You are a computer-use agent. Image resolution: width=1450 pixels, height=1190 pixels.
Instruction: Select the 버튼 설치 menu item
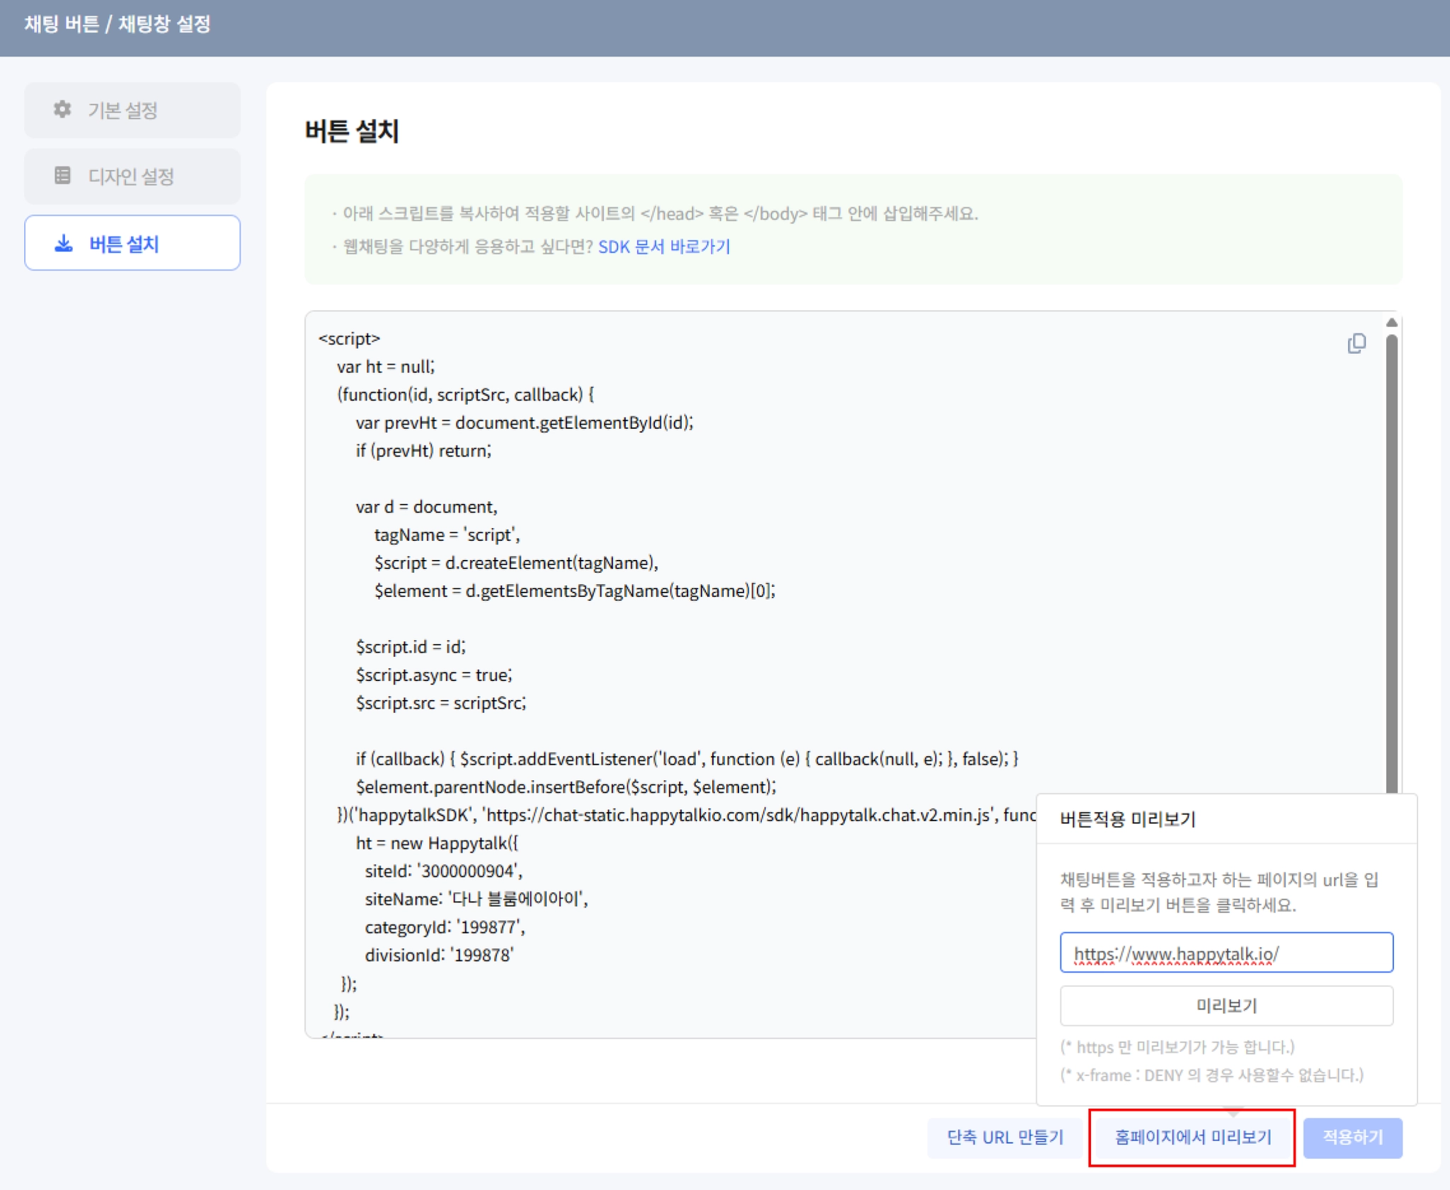click(132, 244)
